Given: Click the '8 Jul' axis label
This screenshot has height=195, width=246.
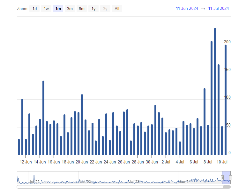Looking at the screenshot, I should pyautogui.click(x=208, y=162).
